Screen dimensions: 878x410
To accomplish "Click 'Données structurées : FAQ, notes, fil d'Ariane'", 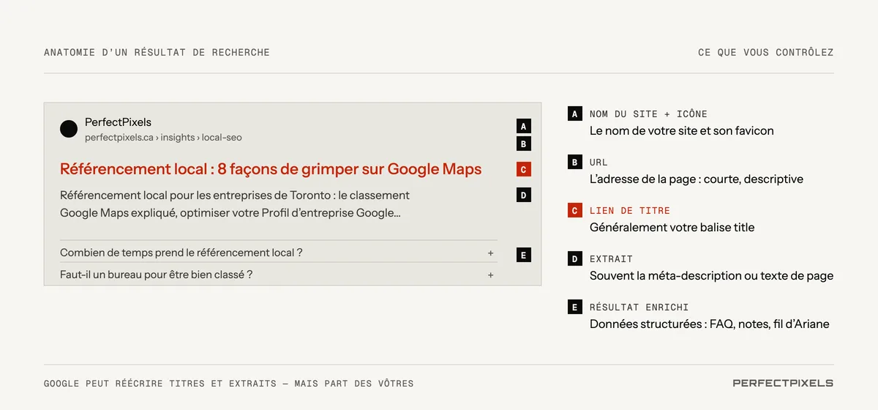I will click(710, 324).
